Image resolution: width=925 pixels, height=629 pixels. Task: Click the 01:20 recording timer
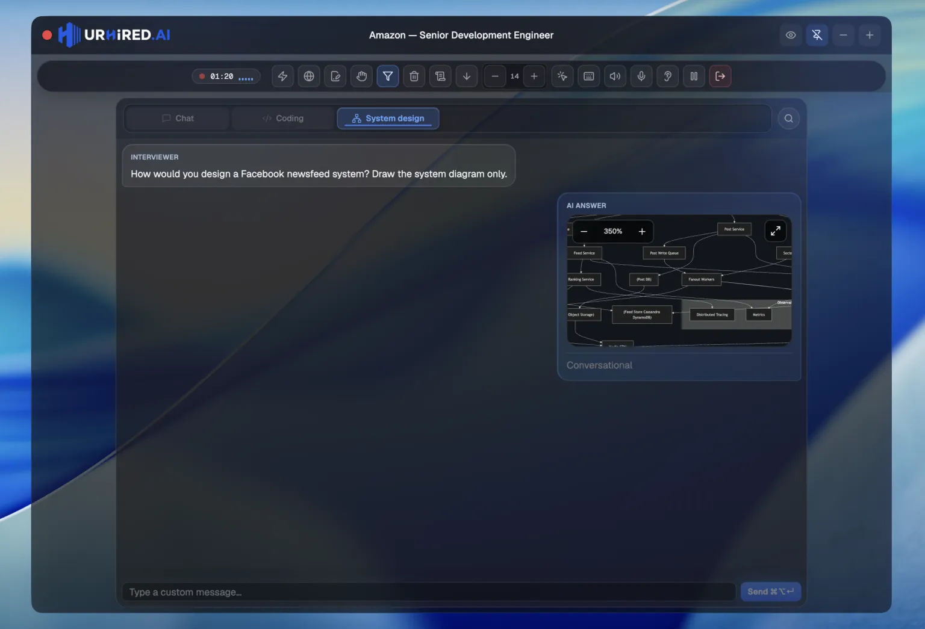(226, 76)
